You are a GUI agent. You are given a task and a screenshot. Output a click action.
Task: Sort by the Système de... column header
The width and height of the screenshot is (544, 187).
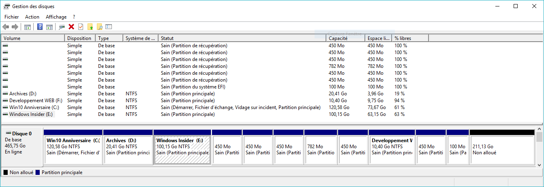point(140,38)
